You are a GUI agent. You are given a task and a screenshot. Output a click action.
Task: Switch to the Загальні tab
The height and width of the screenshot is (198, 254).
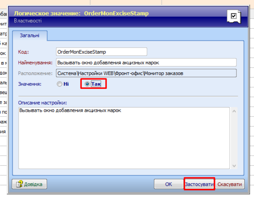coord(30,36)
